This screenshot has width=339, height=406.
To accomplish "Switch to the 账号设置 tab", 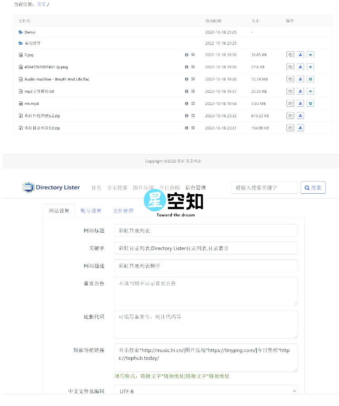I will 91,211.
